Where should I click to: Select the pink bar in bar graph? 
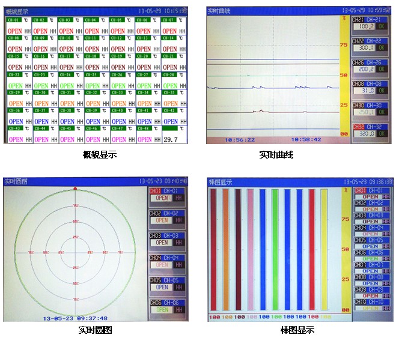coord(251,249)
